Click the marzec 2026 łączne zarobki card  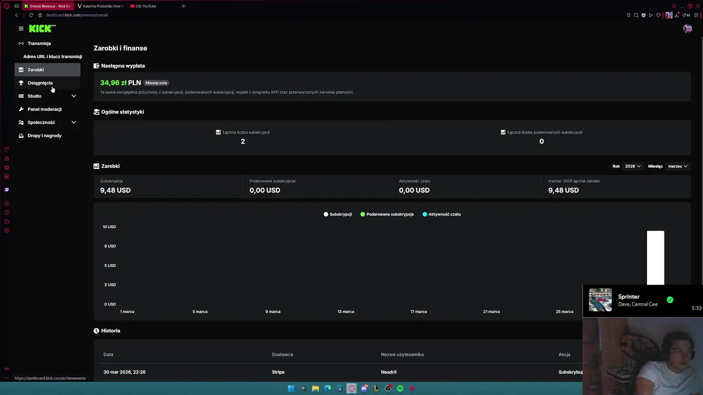tap(616, 187)
